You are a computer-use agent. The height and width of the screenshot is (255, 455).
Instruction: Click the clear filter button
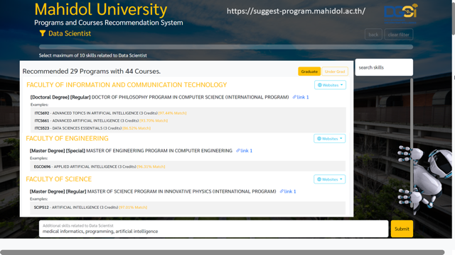pyautogui.click(x=398, y=35)
